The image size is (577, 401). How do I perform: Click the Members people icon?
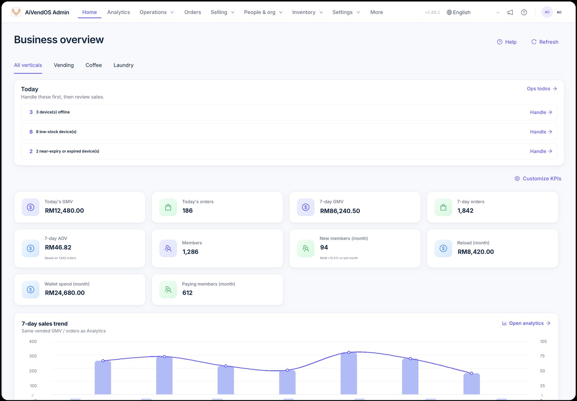pos(168,248)
